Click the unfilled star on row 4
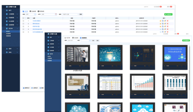 coord(160,29)
